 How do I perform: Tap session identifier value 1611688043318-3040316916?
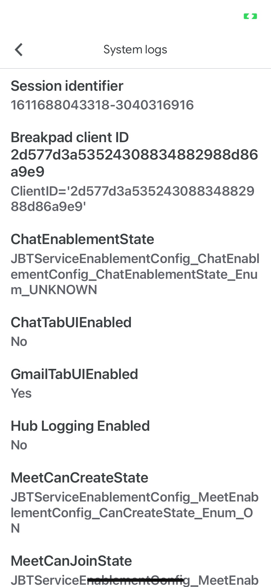tap(102, 105)
